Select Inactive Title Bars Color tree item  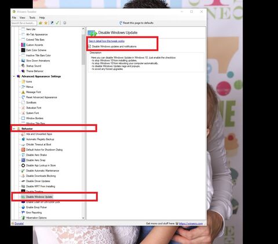(38, 56)
